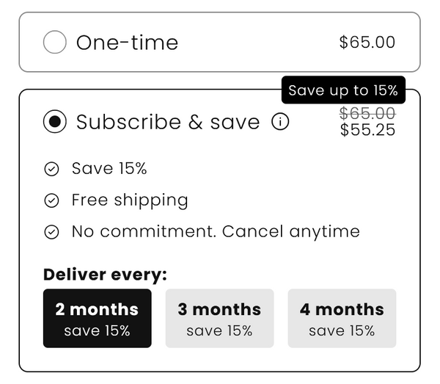This screenshot has width=440, height=384.
Task: Click the checkmark icon beside Free shipping
Action: 51,200
